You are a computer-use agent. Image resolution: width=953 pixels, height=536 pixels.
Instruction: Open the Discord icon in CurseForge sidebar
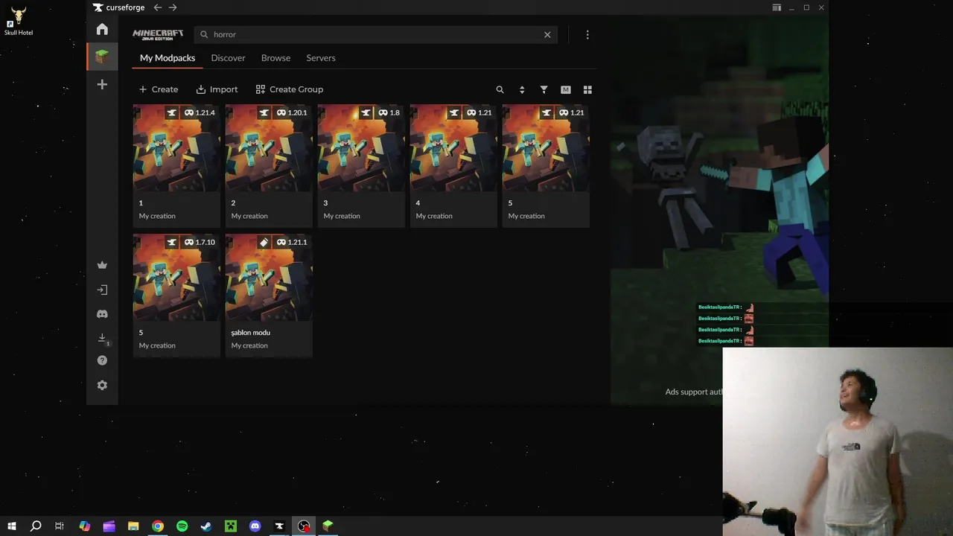pyautogui.click(x=102, y=314)
